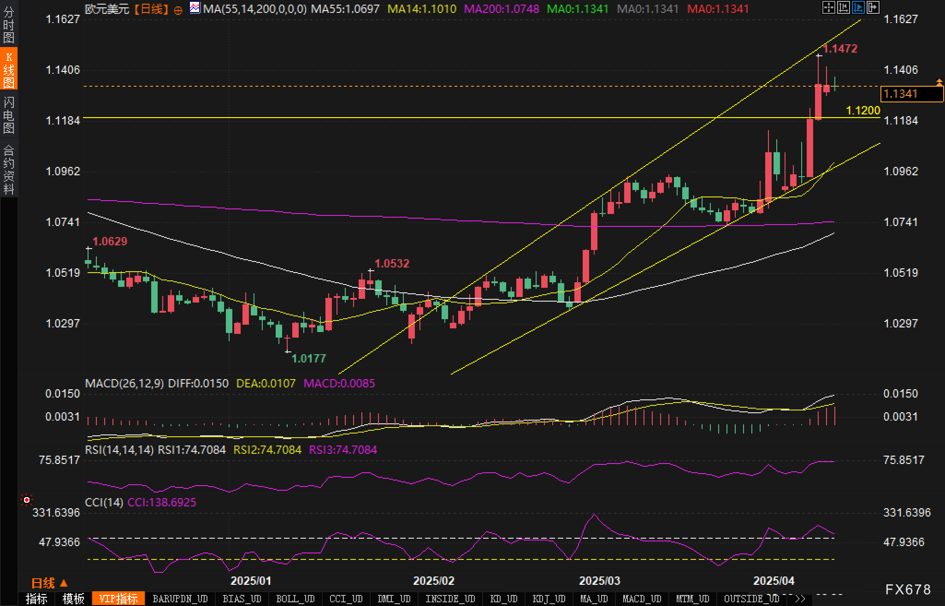Apply the MACD_UD indicator
This screenshot has height=606, width=945.
tap(642, 599)
